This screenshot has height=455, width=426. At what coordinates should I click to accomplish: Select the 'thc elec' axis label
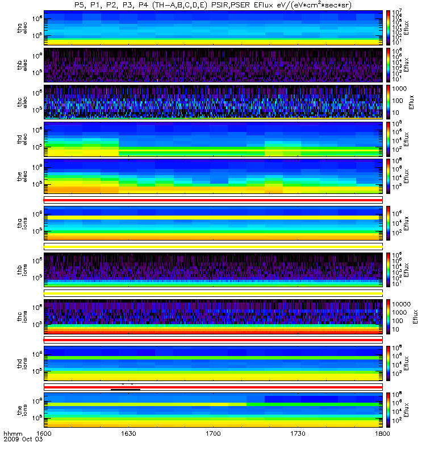(22, 102)
